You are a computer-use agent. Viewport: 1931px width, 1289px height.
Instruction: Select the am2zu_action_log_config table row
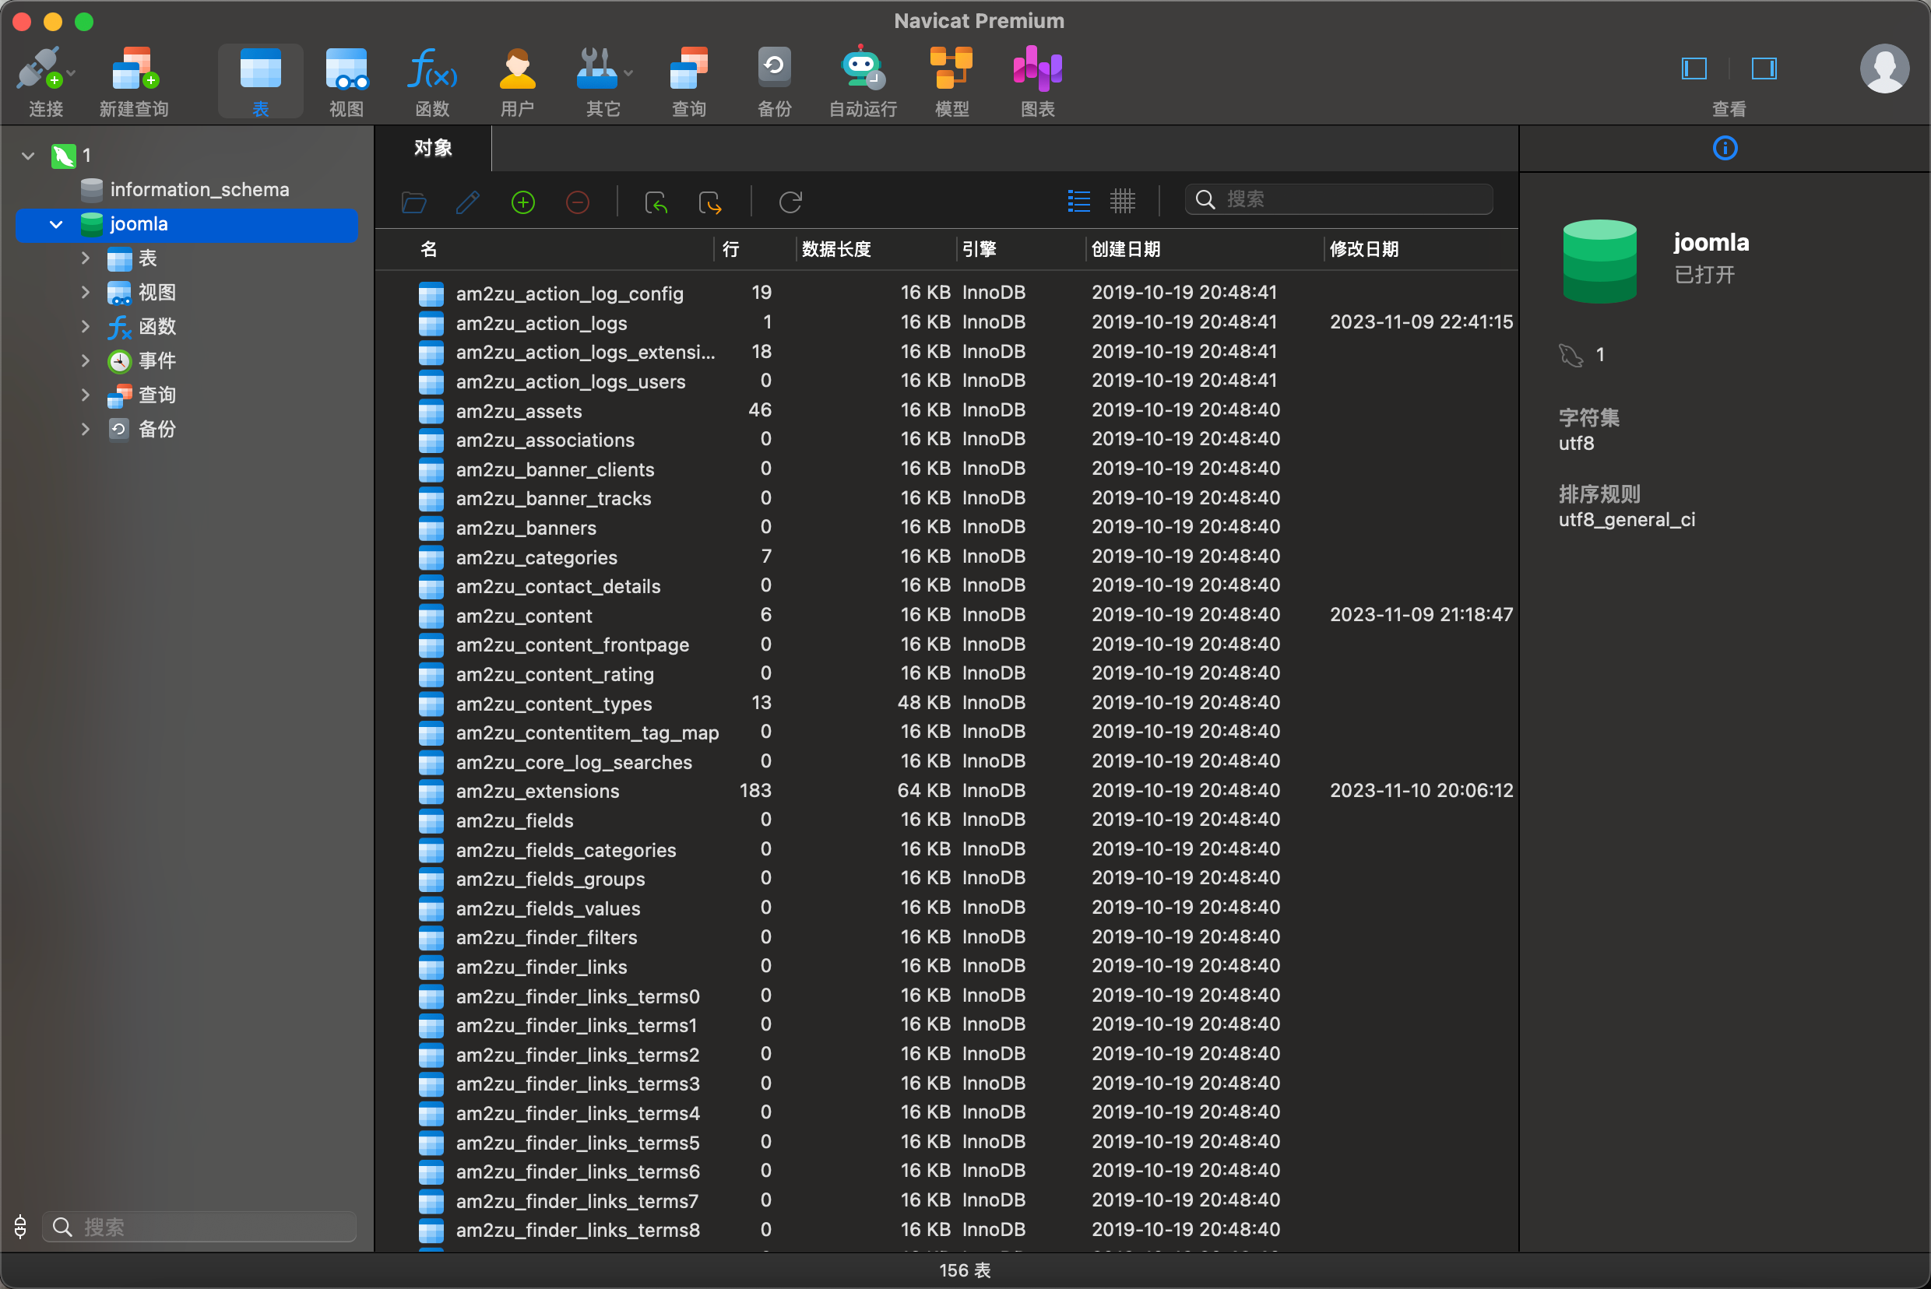[x=947, y=293]
